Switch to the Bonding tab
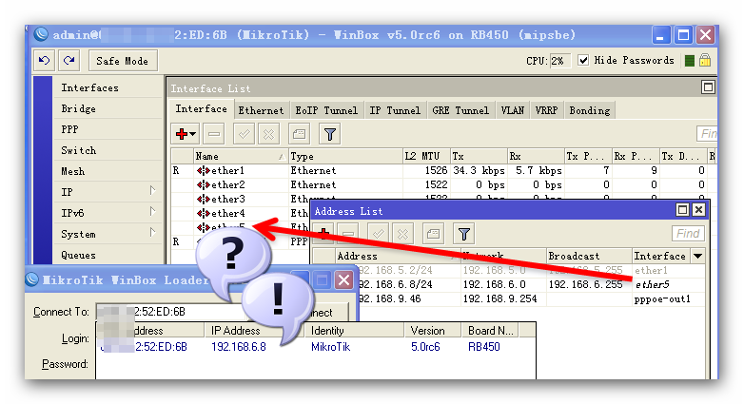The image size is (744, 404). (589, 110)
